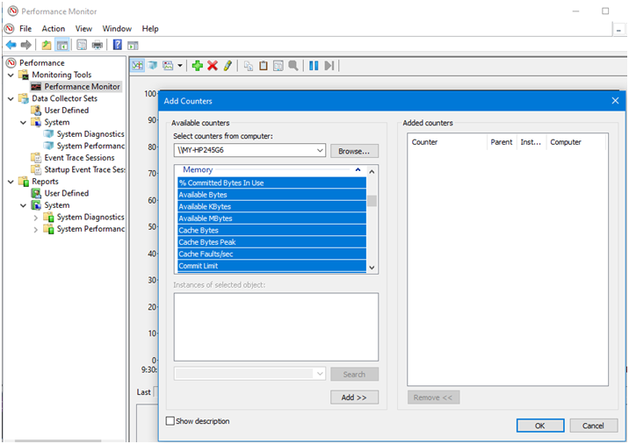Click the Counter column header
Image resolution: width=629 pixels, height=444 pixels.
[x=447, y=142]
